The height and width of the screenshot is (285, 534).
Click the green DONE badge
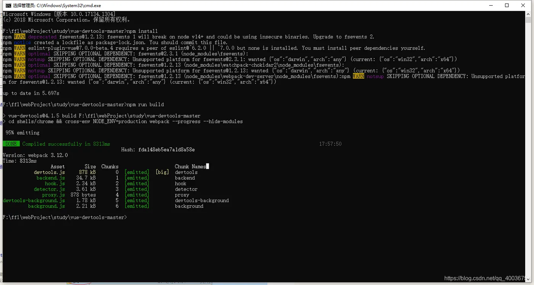11,144
